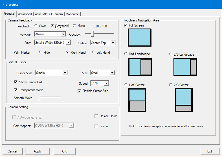Expand the Position dropdown set to Center-Top

(x=103, y=43)
